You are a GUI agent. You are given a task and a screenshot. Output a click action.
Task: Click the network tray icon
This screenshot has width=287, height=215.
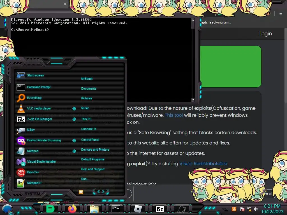[x=249, y=209]
